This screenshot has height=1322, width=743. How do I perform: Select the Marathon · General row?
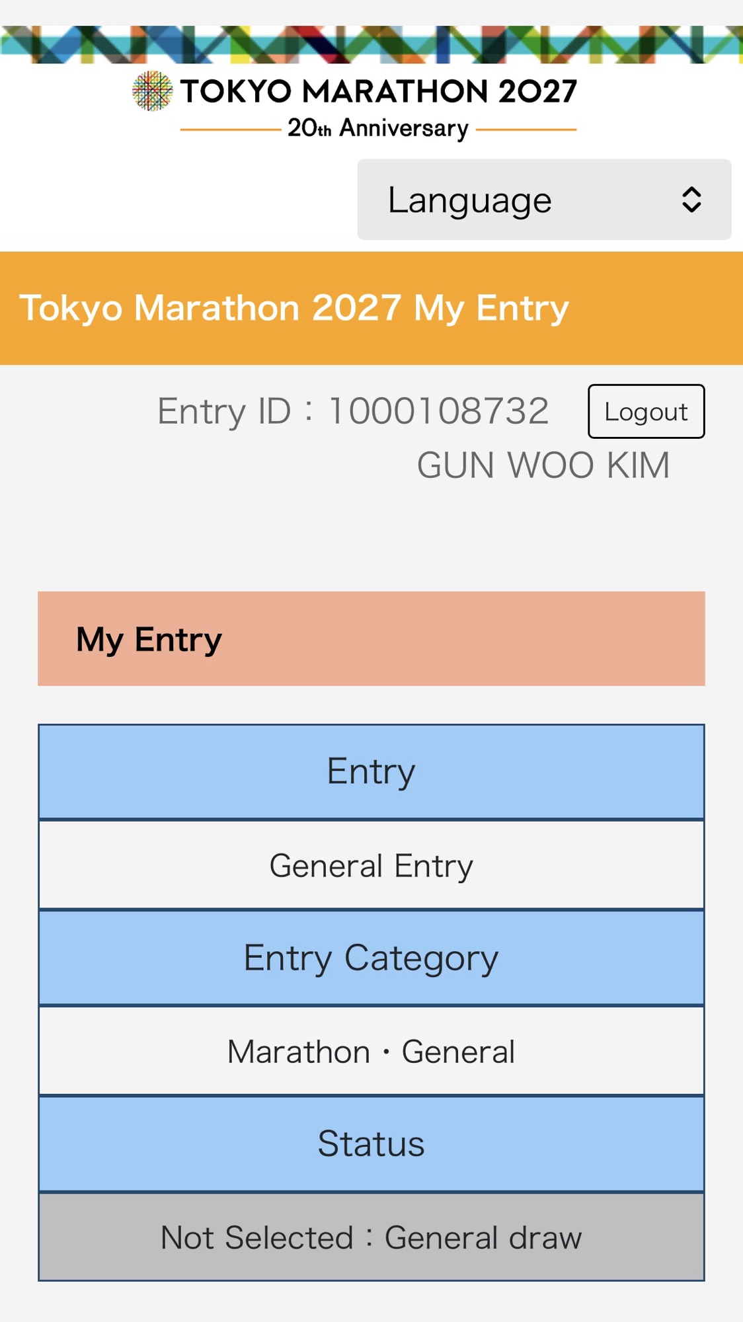point(371,1052)
